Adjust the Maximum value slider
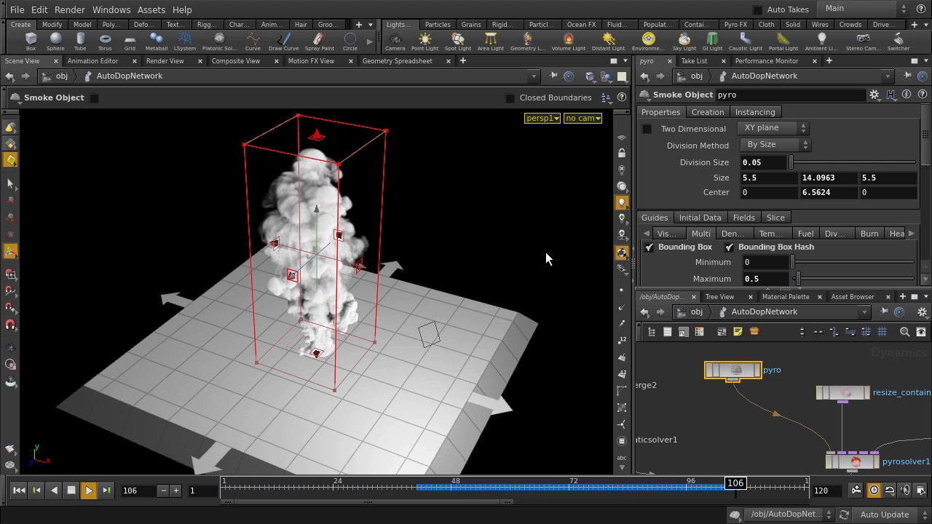The width and height of the screenshot is (932, 524). coord(853,279)
